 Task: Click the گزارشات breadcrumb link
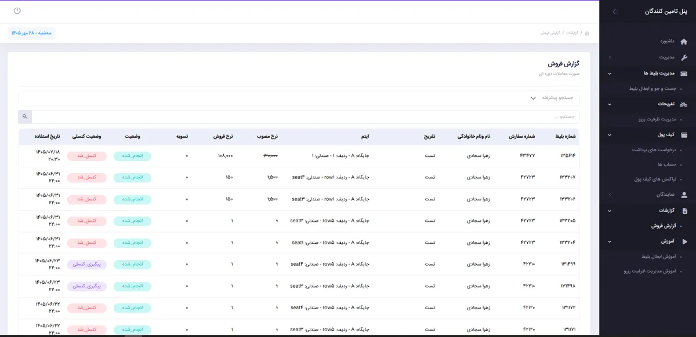point(572,33)
